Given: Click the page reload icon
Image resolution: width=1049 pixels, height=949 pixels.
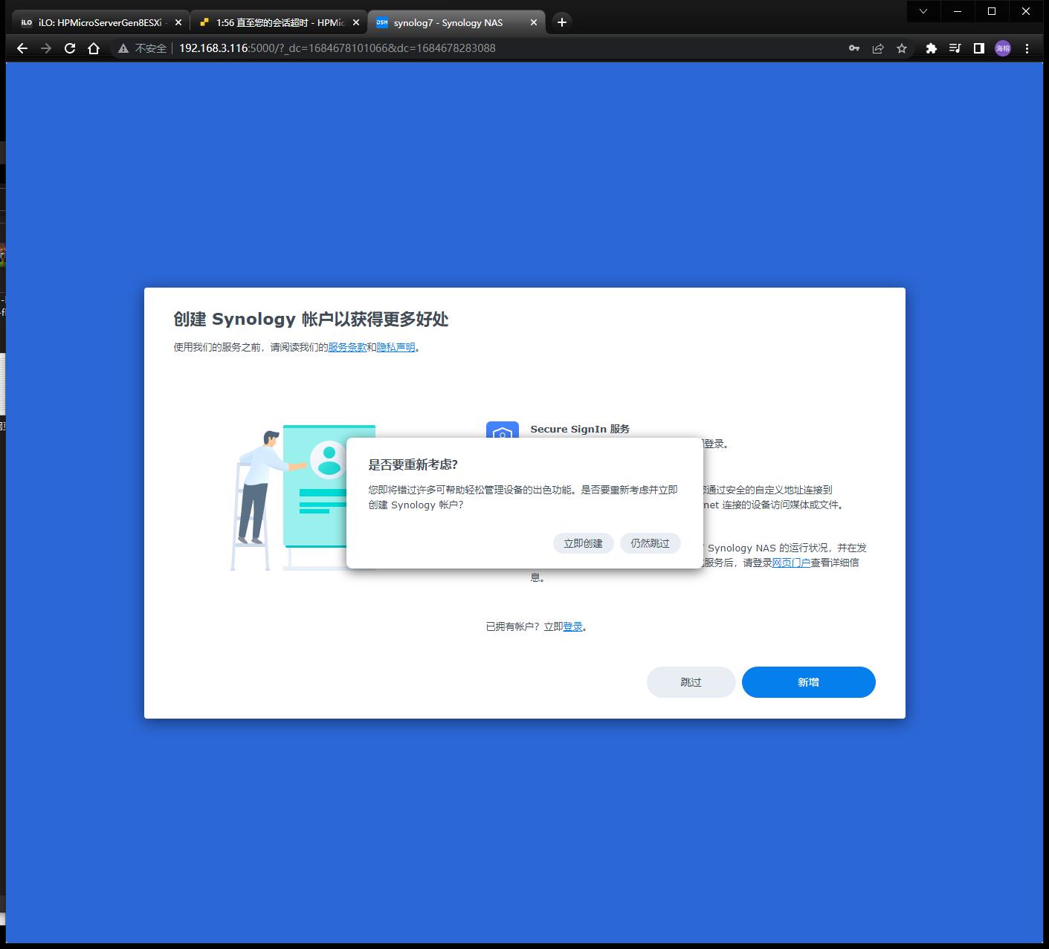Looking at the screenshot, I should (x=70, y=48).
